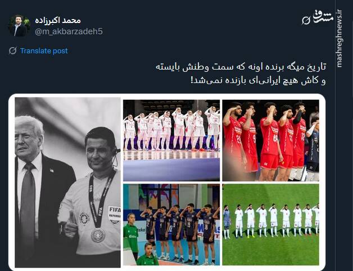This screenshot has height=271, width=353.
Task: Click the second line of tweet text
Action: pyautogui.click(x=258, y=80)
